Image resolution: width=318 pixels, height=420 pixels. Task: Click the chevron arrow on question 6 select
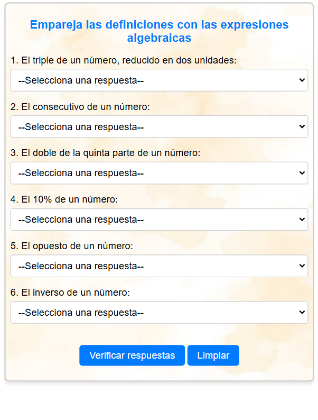pos(302,312)
